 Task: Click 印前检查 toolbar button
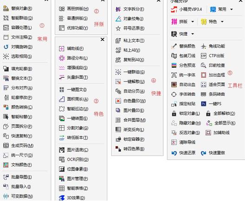pyautogui.click(x=213, y=65)
